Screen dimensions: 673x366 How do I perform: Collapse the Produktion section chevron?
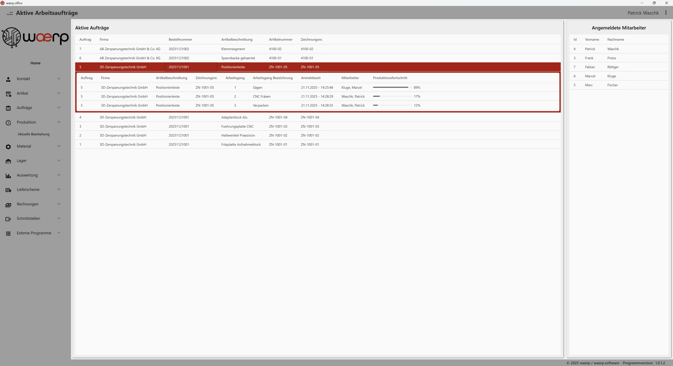pos(59,122)
